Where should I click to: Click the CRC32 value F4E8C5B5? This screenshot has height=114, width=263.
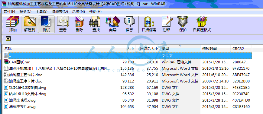point(241,88)
